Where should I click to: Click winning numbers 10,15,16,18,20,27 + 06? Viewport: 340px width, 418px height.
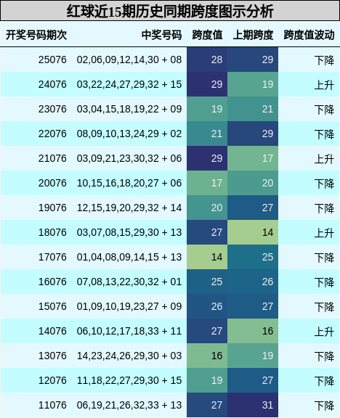point(129,183)
